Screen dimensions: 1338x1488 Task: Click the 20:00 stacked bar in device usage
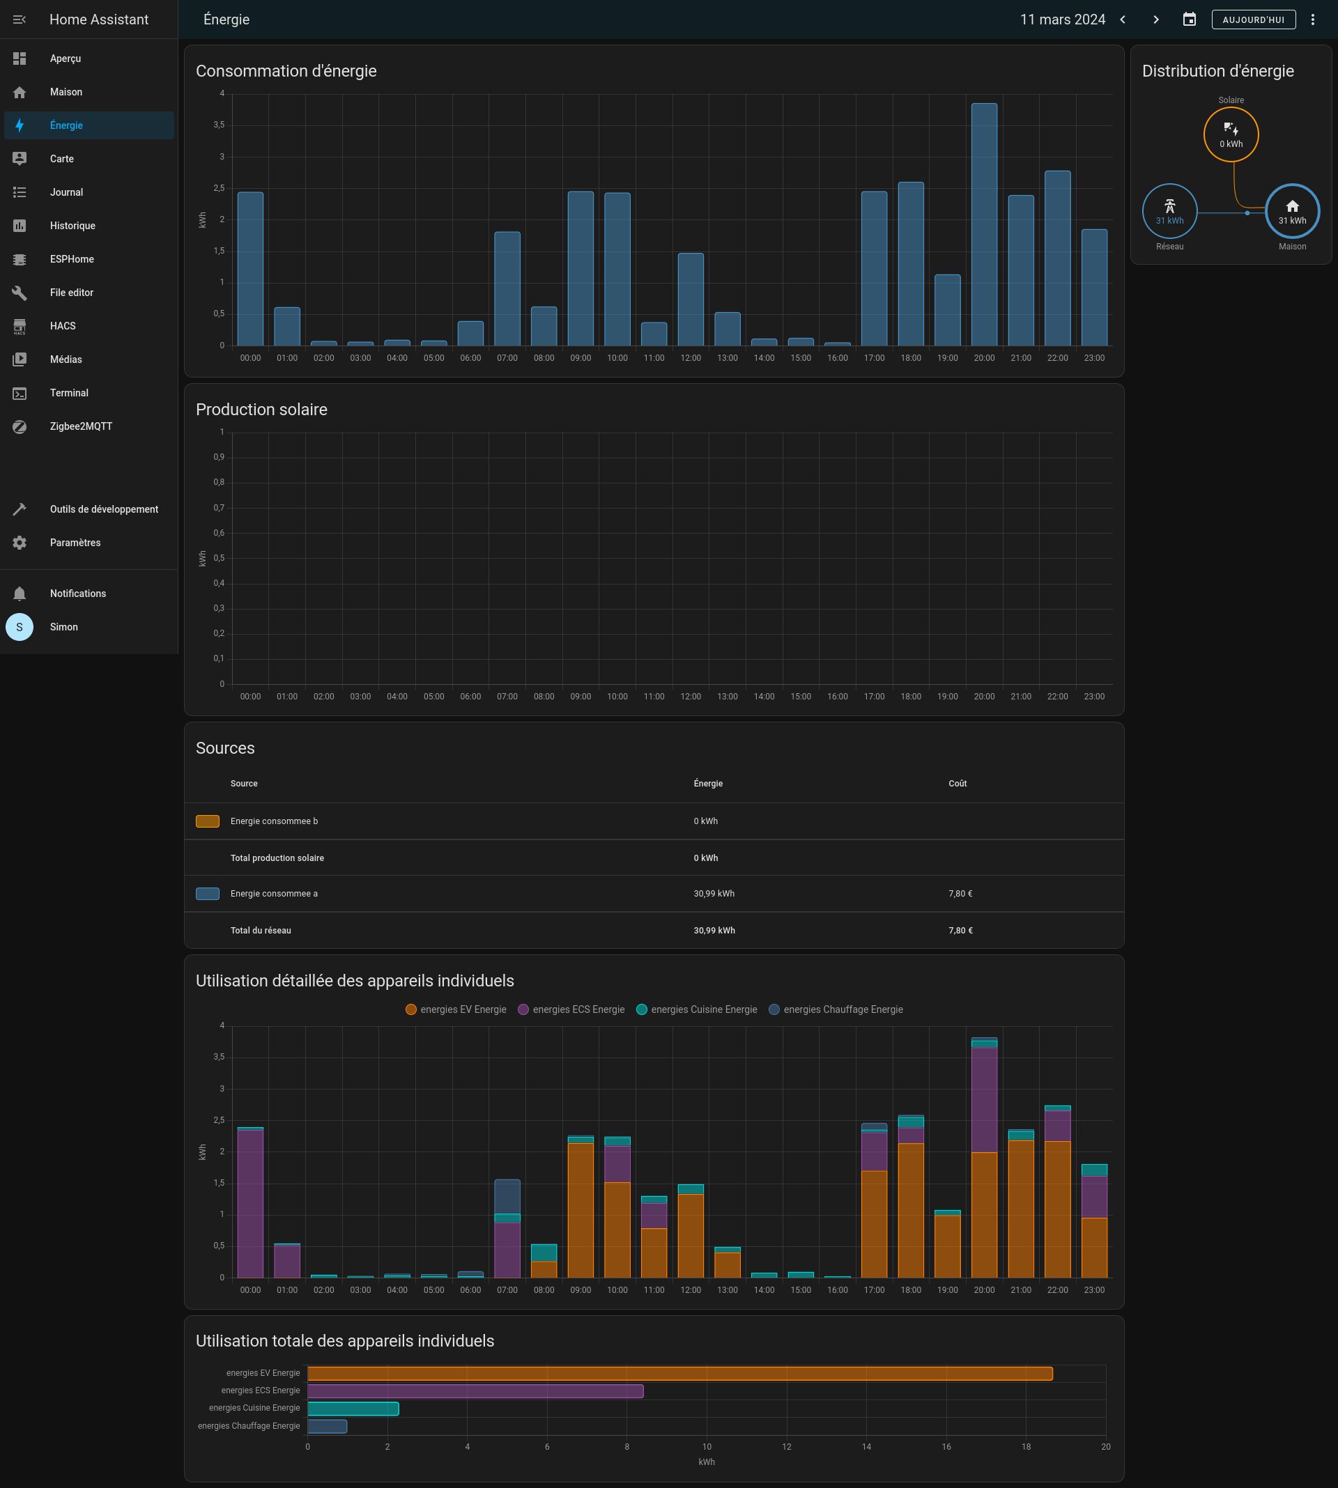click(x=985, y=1157)
